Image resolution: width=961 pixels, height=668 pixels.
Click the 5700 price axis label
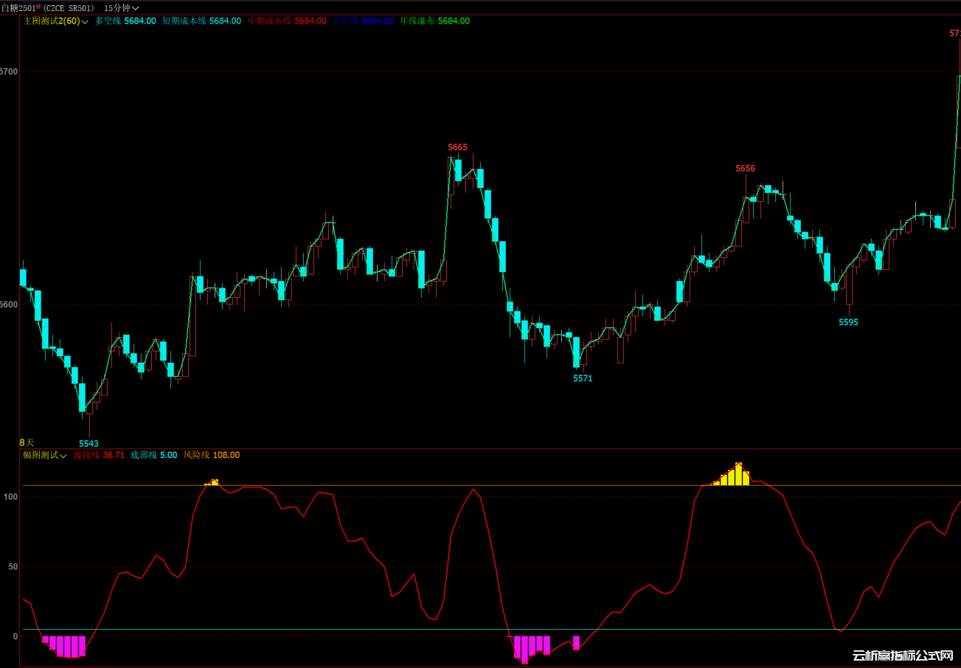tap(9, 72)
